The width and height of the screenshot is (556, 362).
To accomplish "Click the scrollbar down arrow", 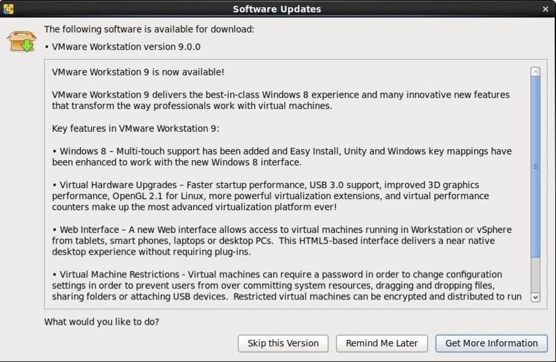I will (x=535, y=297).
